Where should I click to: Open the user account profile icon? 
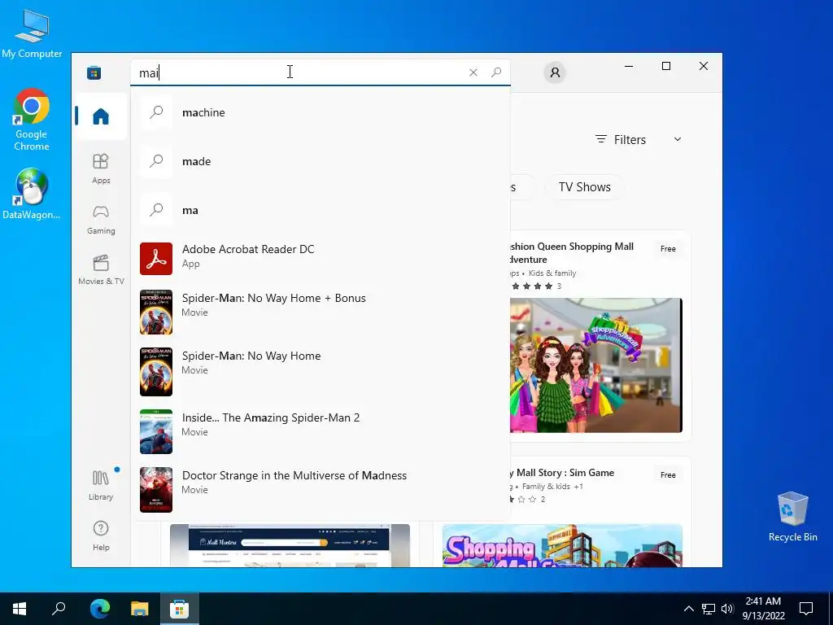point(555,72)
